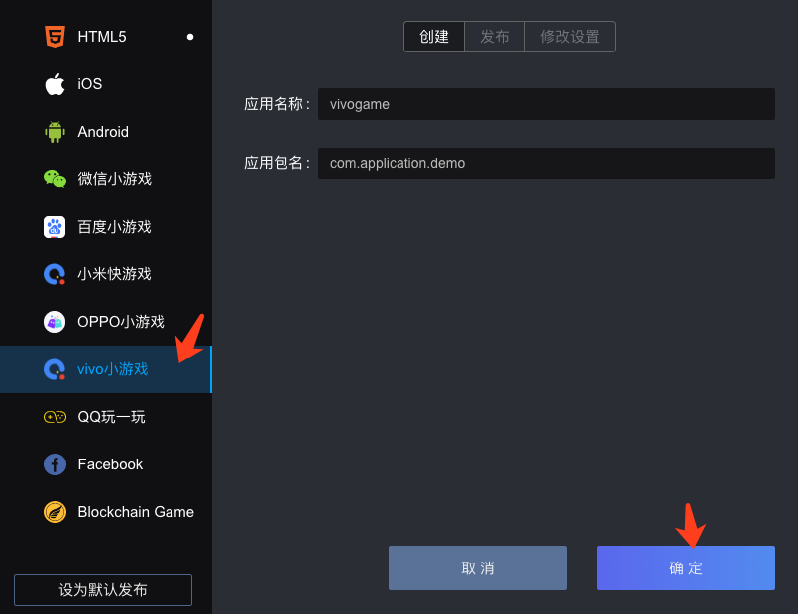Choose the Android platform label

tap(103, 132)
